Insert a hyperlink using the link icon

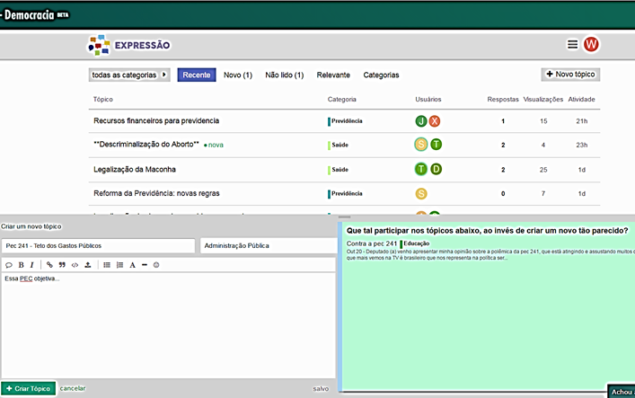(x=49, y=265)
